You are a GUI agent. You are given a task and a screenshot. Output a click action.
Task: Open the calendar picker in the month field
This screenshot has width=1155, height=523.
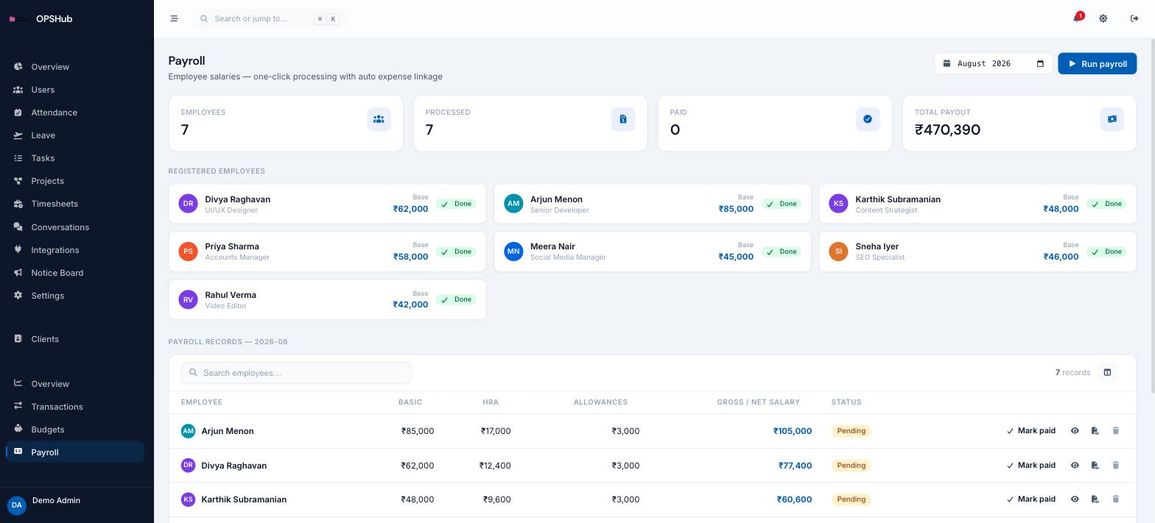1040,64
